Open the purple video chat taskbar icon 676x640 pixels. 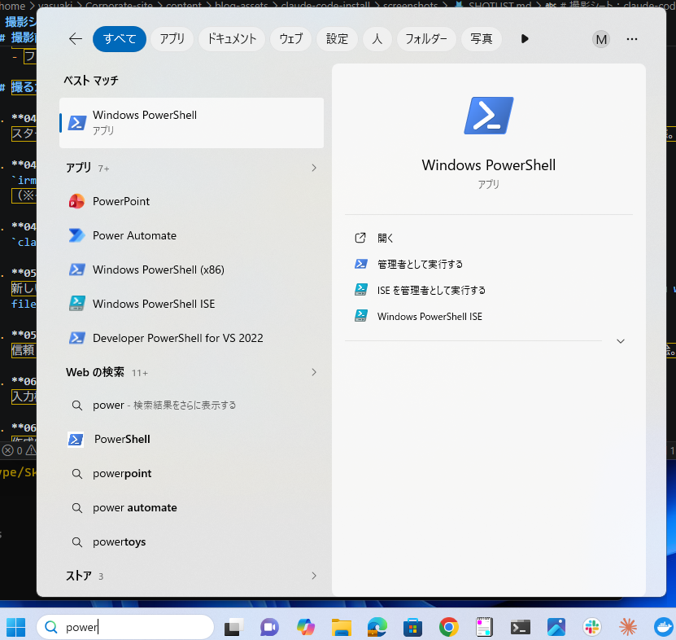click(269, 627)
